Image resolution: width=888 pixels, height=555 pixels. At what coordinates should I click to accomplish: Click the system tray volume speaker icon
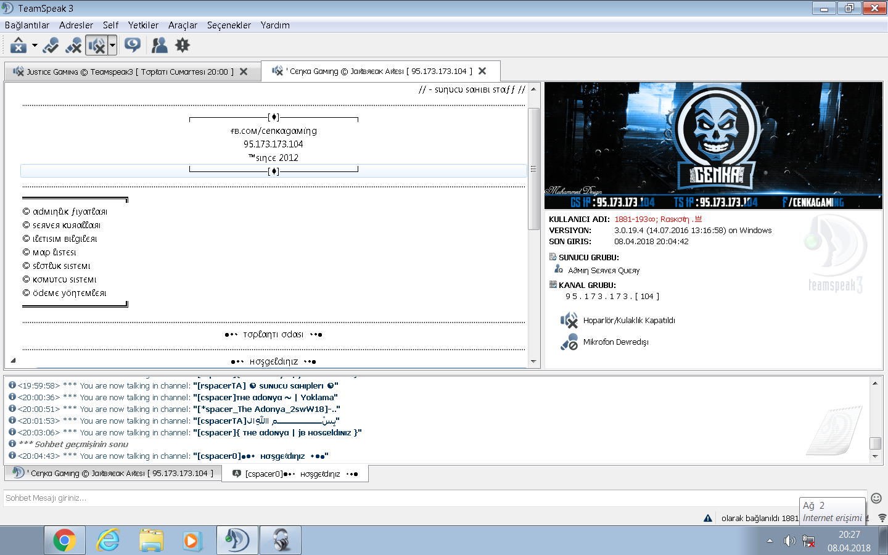pos(789,541)
